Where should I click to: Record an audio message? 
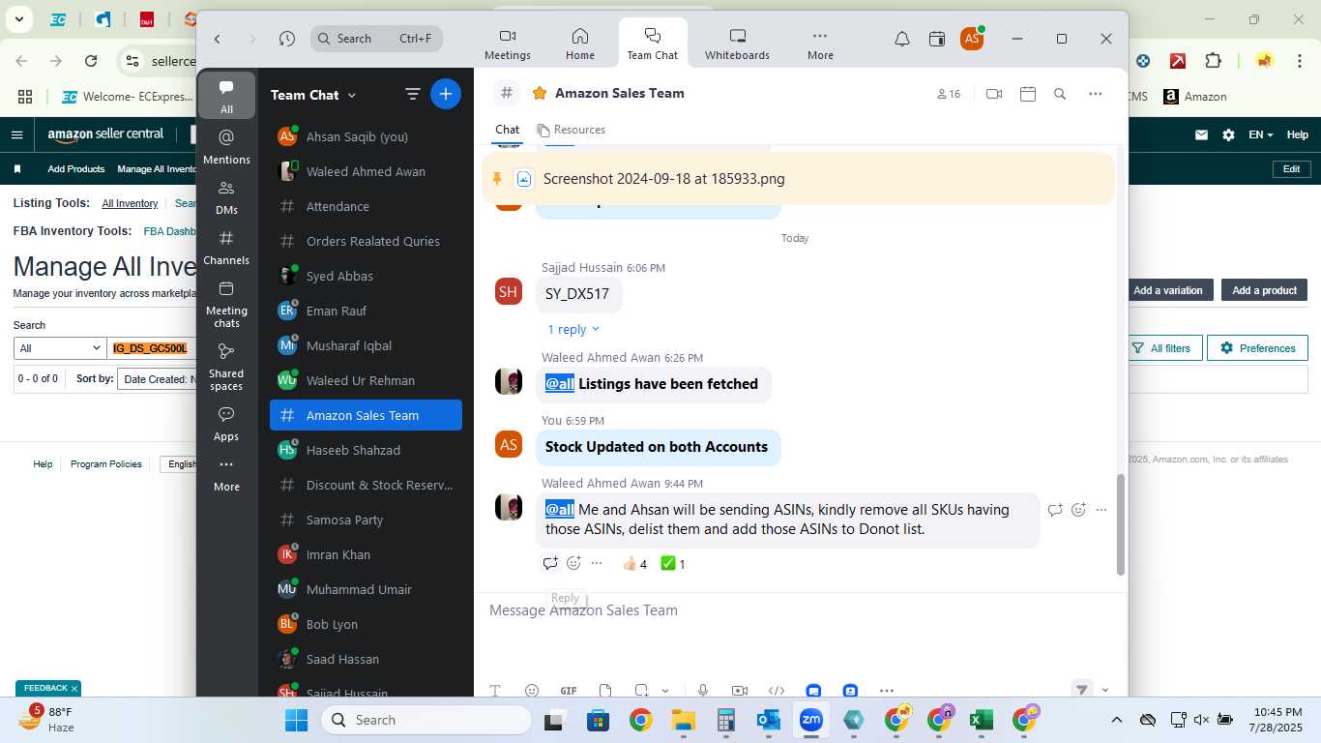pos(703,691)
